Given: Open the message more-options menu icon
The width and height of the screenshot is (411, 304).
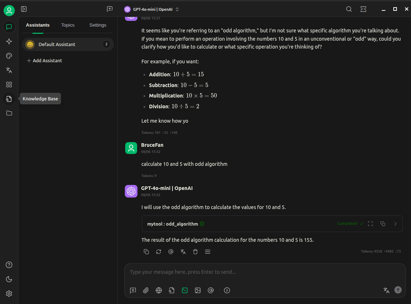Looking at the screenshot, I should click(x=207, y=252).
